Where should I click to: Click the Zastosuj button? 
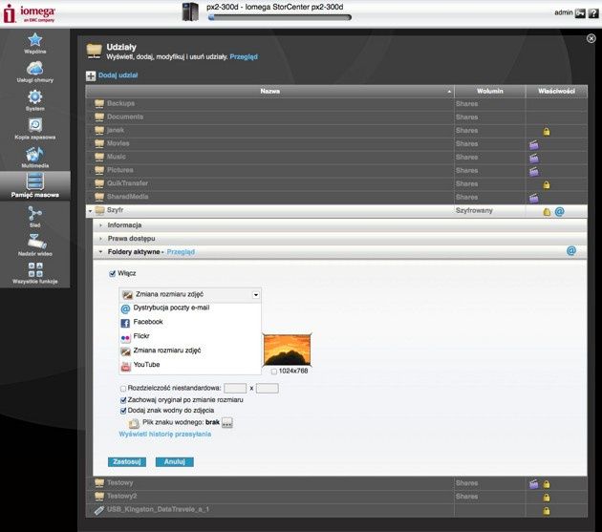pos(127,461)
